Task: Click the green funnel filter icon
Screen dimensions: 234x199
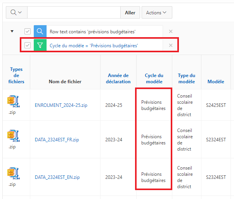Action: point(40,45)
